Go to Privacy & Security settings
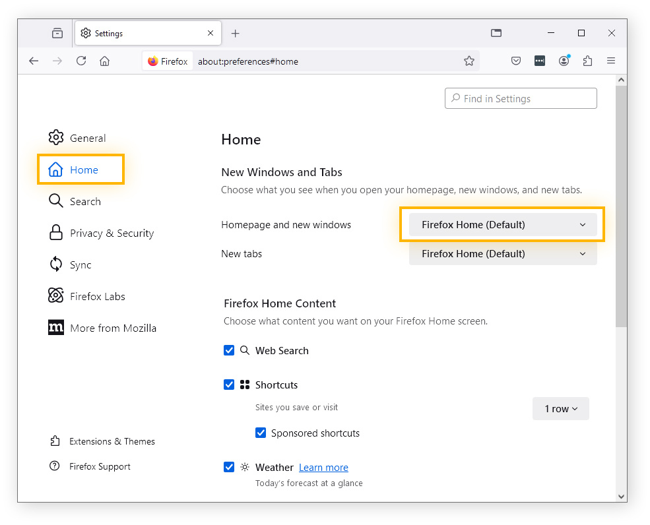This screenshot has height=525, width=650. click(111, 233)
